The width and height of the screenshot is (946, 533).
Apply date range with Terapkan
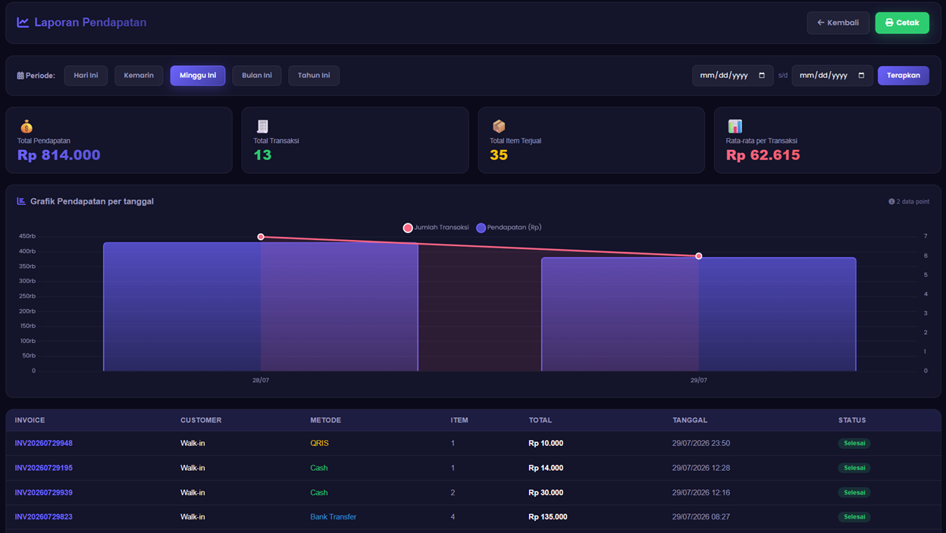[x=904, y=76]
